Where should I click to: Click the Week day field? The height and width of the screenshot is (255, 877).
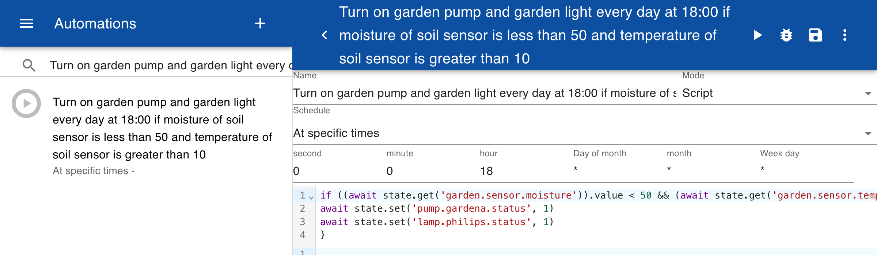(806, 169)
